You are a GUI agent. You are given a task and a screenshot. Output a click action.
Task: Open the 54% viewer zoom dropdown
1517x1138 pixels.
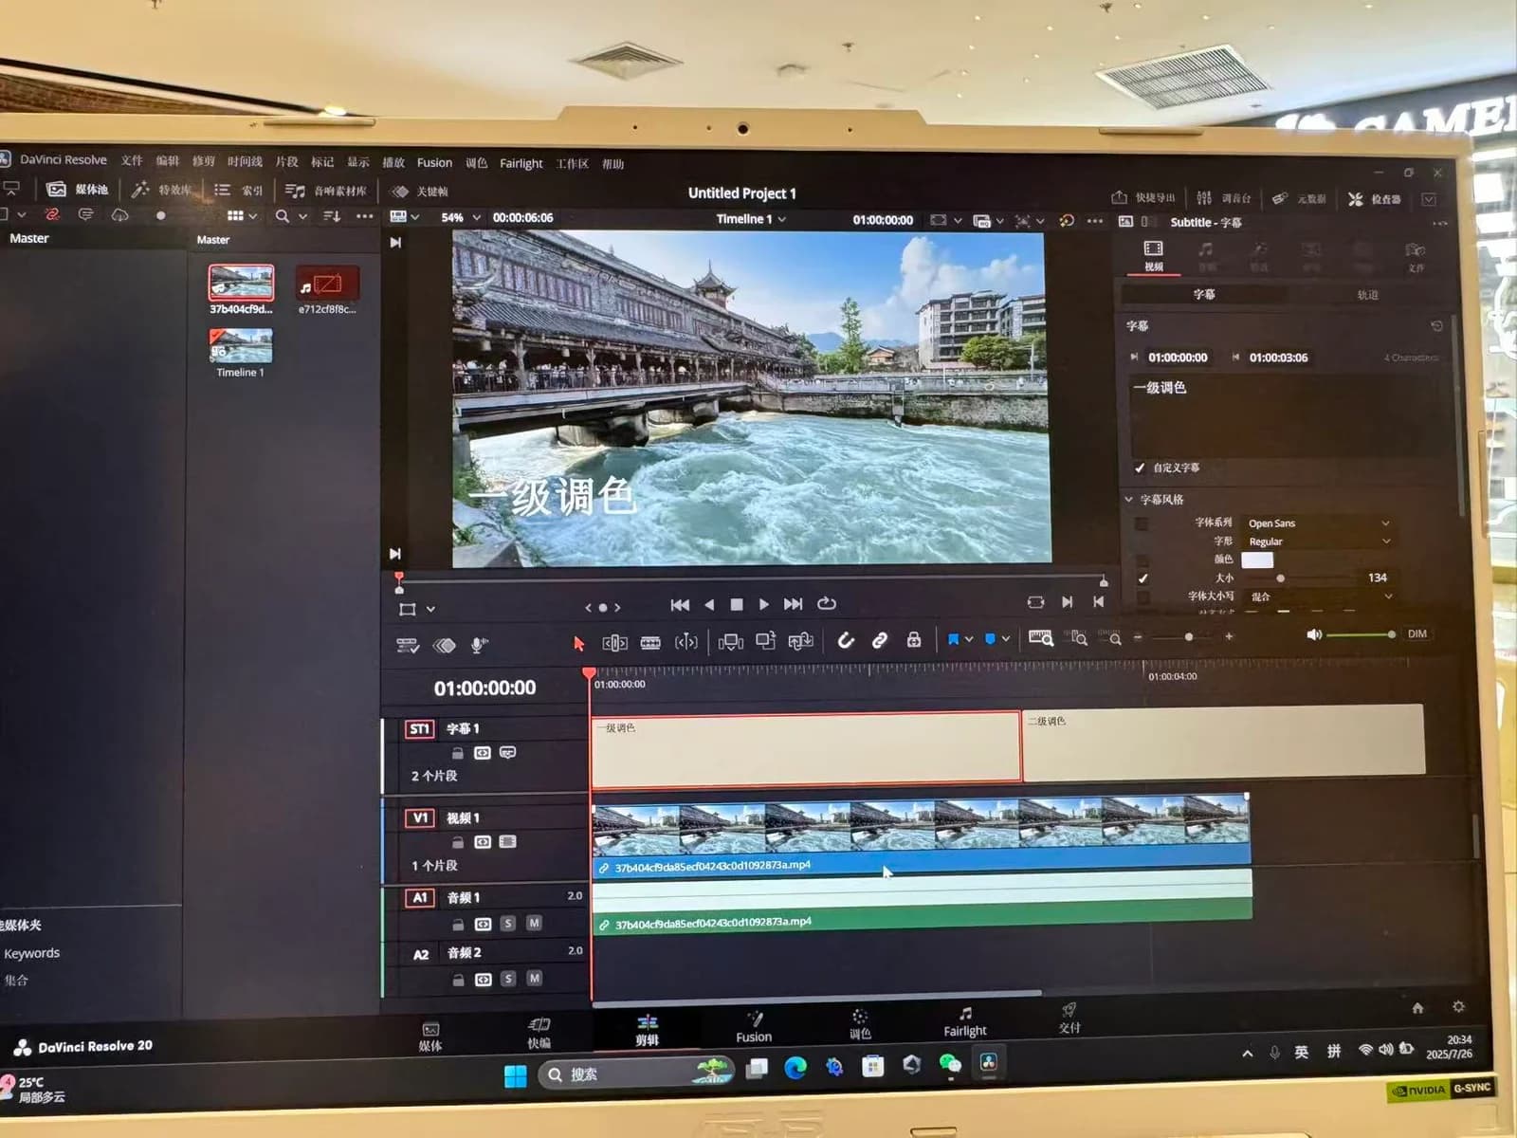pyautogui.click(x=461, y=217)
